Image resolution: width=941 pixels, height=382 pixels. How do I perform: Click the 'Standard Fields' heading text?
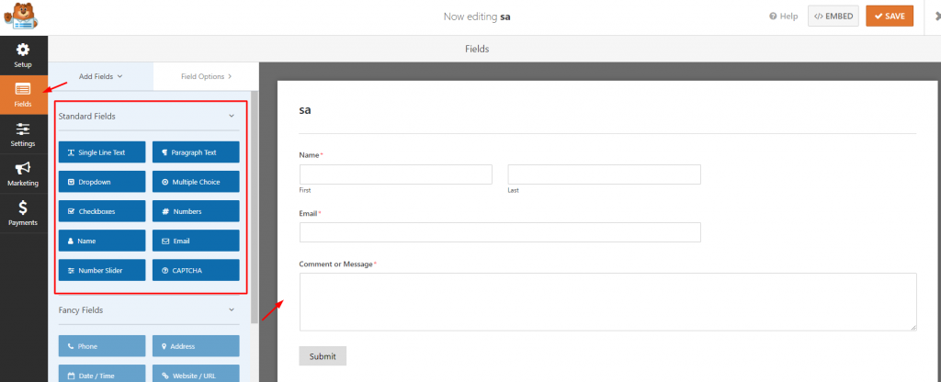pyautogui.click(x=87, y=117)
